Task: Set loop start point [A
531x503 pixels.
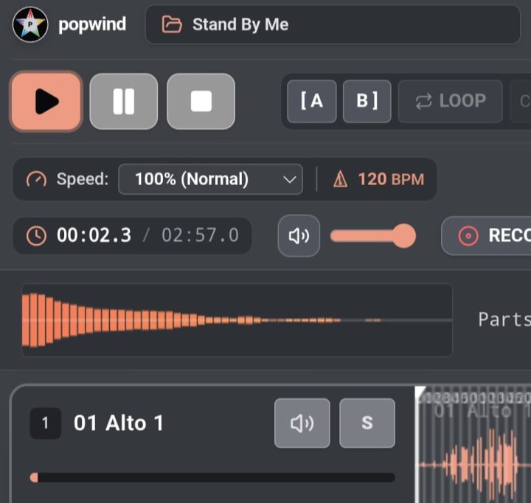Action: pos(312,101)
